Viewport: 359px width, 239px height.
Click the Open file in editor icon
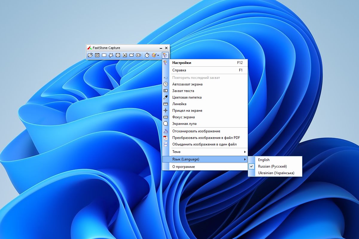tap(90, 55)
